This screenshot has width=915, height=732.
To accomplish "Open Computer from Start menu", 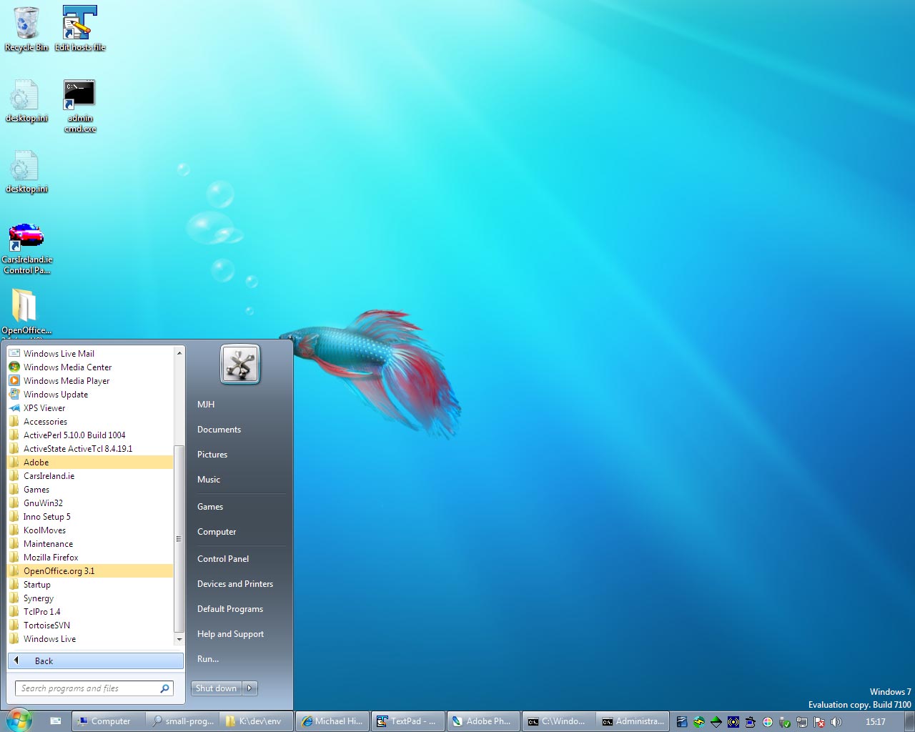I will coord(240,532).
